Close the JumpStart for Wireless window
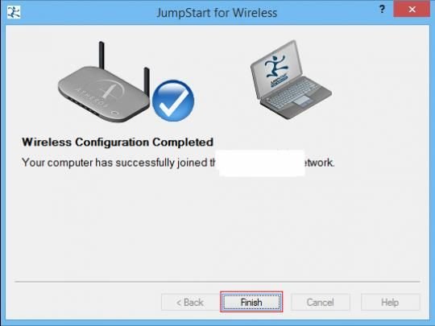435x326 pixels. (412, 9)
